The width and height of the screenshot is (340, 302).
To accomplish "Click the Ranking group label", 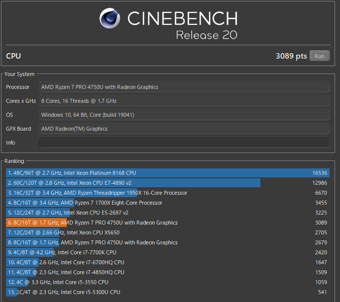I will (x=14, y=161).
